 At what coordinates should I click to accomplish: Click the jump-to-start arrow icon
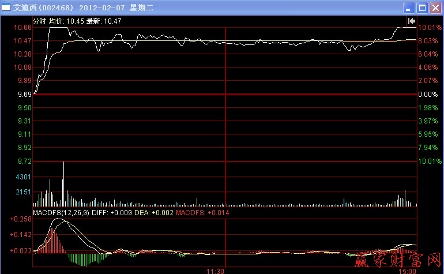[411, 21]
